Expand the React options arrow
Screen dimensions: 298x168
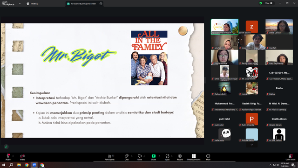[144, 156]
